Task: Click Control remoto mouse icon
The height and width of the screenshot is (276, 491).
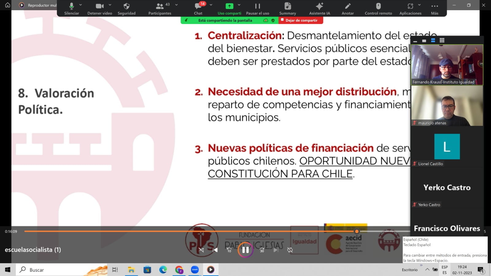Action: pos(378,9)
